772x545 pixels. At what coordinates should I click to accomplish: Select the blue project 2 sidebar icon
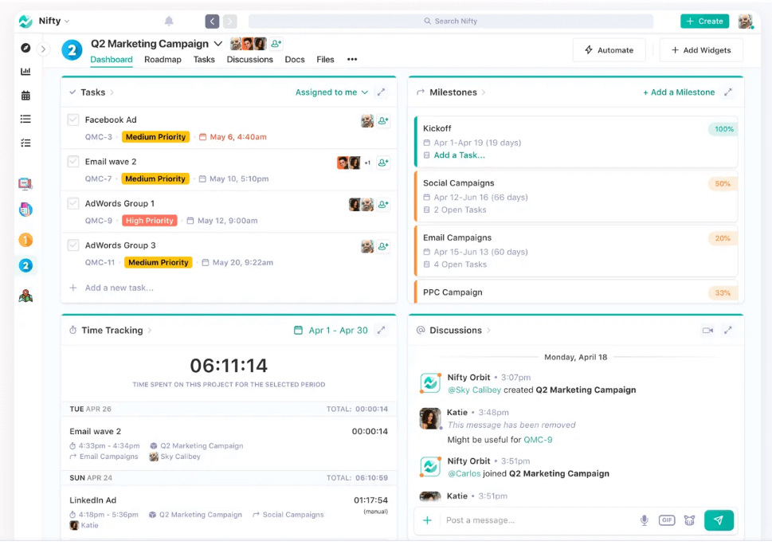tap(25, 266)
